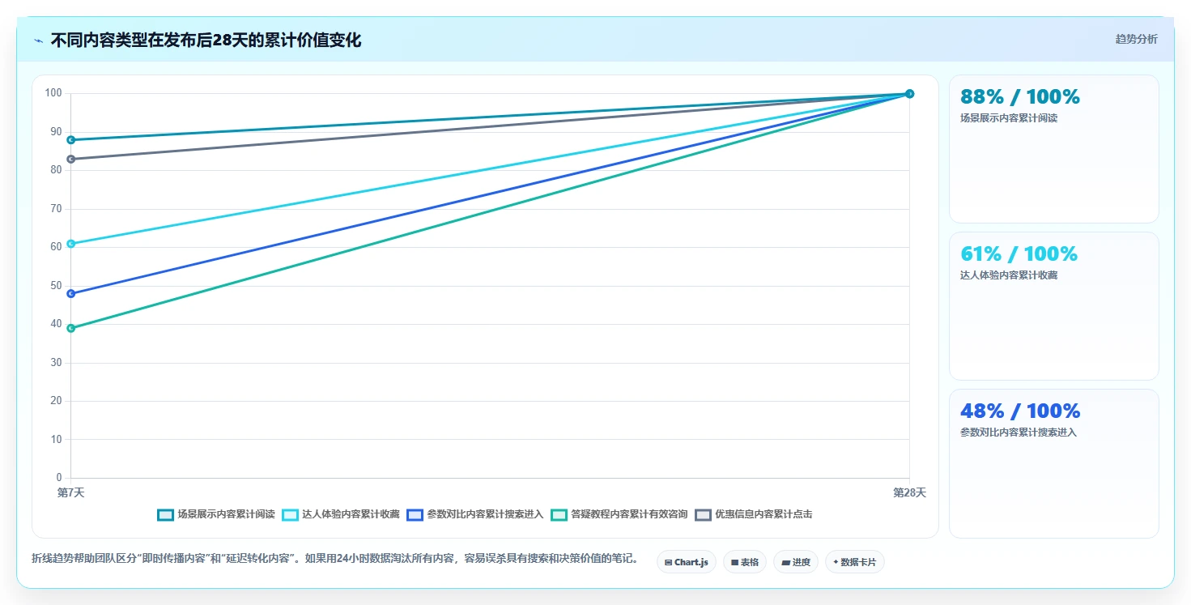Toggle 答疑教程内容累计有效咨询 legend series
Screen dimensions: 1191x605
pyautogui.click(x=619, y=514)
